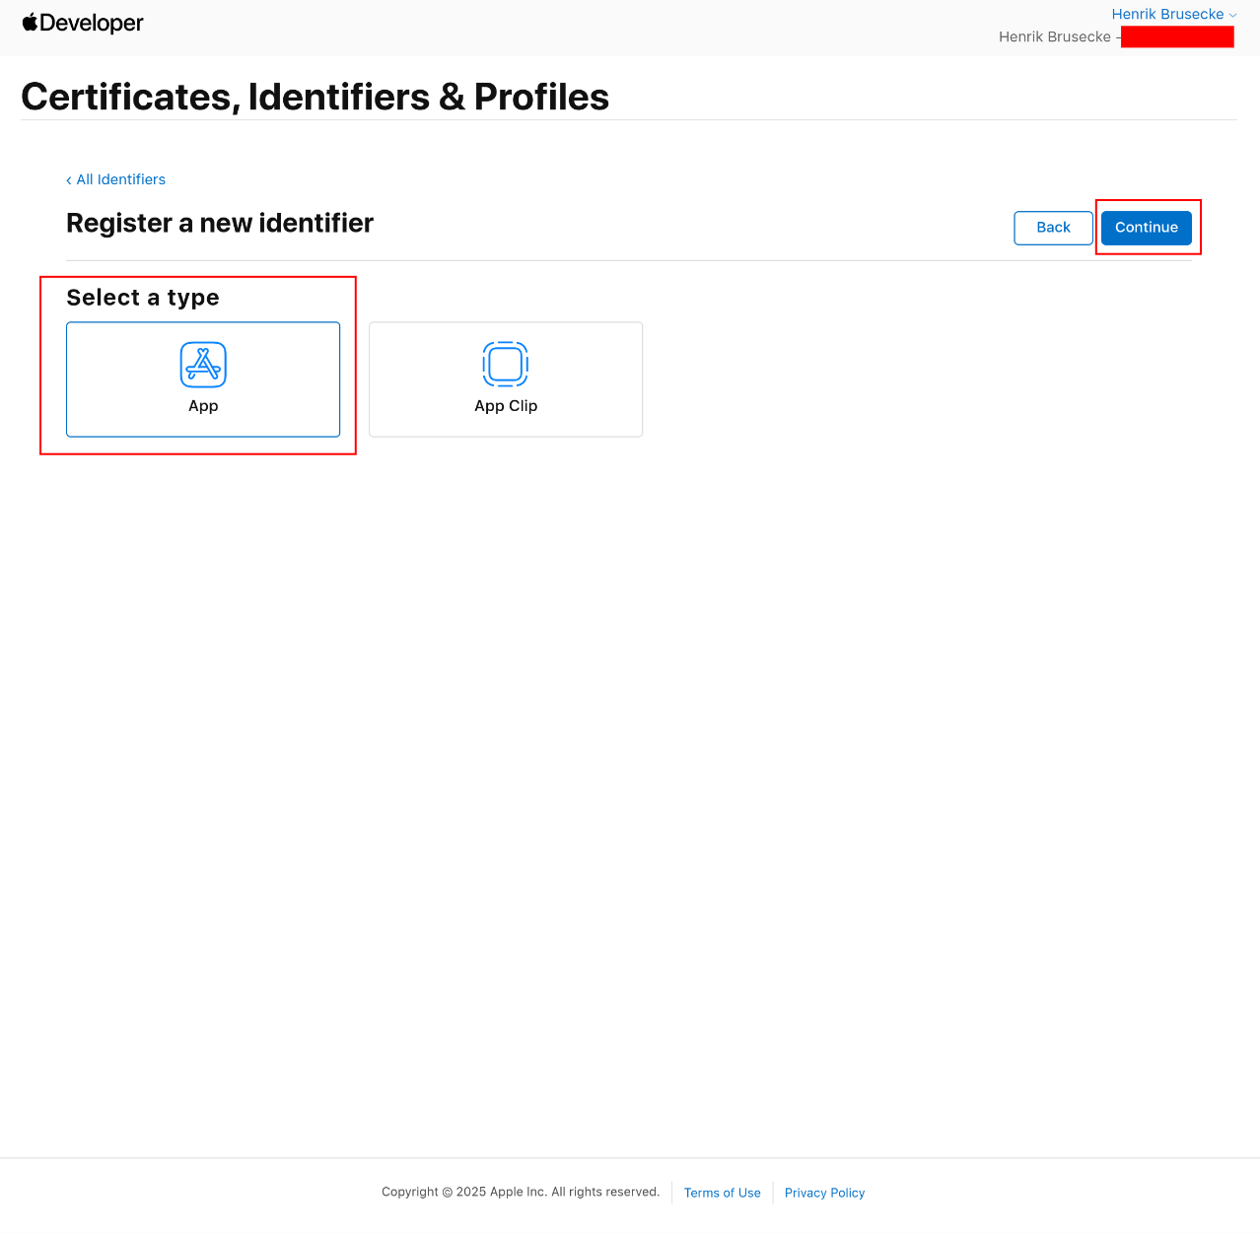Click the gray Henrik Brusecke team name
Image resolution: width=1260 pixels, height=1234 pixels.
(x=1054, y=36)
